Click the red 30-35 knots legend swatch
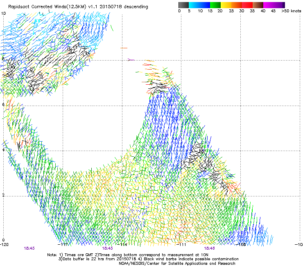Image resolution: width=303 pixels, height=266 pixels. (247, 5)
